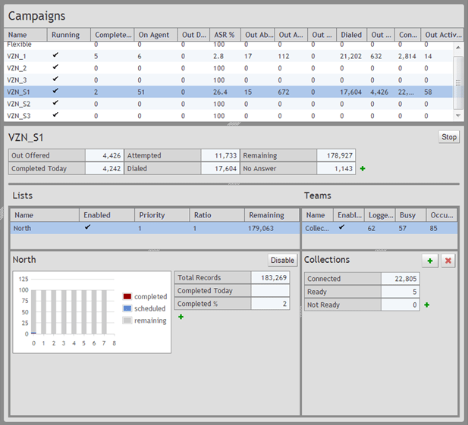Click red X button in Collections panel
468x425 pixels.
pyautogui.click(x=448, y=260)
